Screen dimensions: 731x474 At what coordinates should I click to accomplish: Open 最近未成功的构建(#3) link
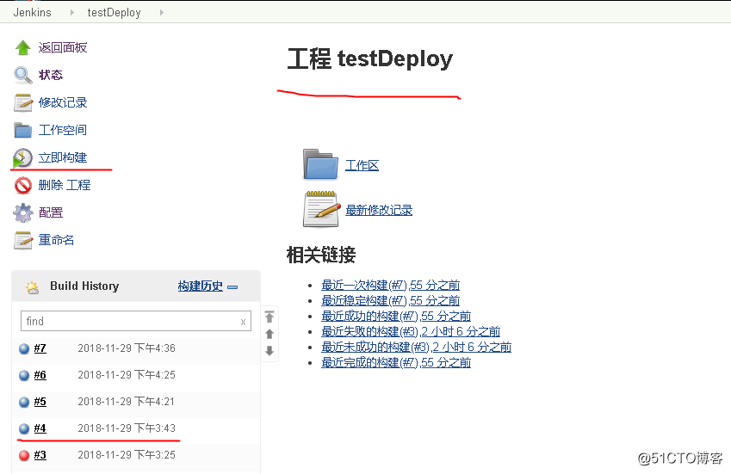(417, 348)
